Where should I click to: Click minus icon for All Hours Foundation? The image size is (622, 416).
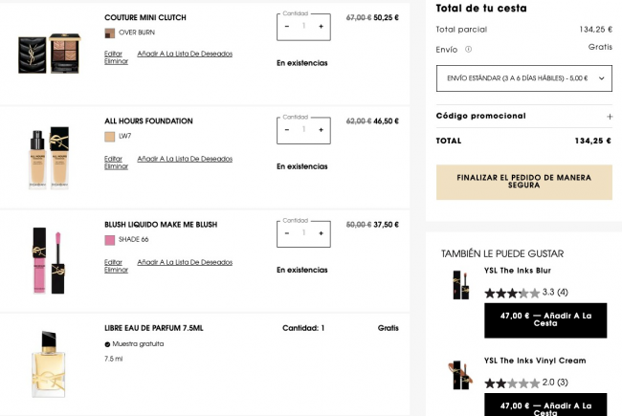(287, 130)
